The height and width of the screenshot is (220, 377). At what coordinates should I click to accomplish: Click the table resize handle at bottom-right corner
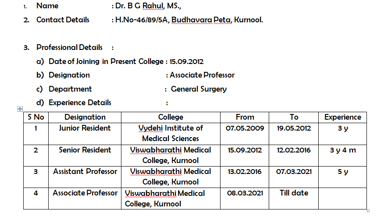pos(368,211)
